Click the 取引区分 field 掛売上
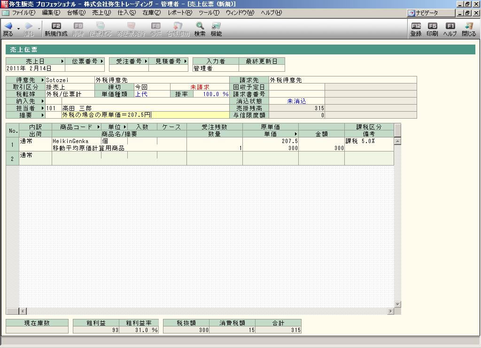The image size is (481, 348). pos(70,87)
